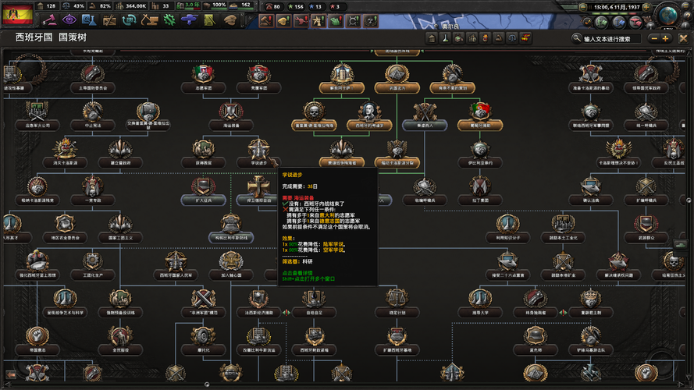Click the manpower value 364.00K
Image resolution: width=694 pixels, height=390 pixels.
(136, 6)
